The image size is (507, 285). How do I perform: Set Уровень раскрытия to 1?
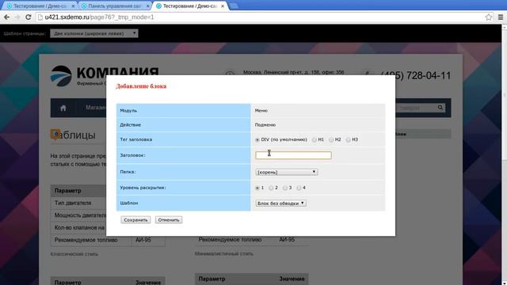click(x=257, y=188)
